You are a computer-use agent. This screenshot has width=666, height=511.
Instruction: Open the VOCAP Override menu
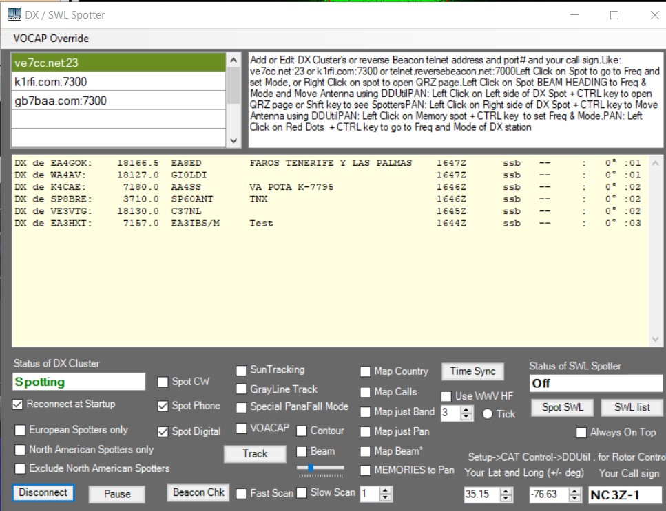(x=51, y=39)
